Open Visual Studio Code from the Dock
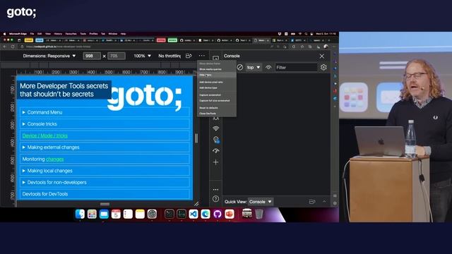Screen dimensions: 452x254 pos(193,214)
